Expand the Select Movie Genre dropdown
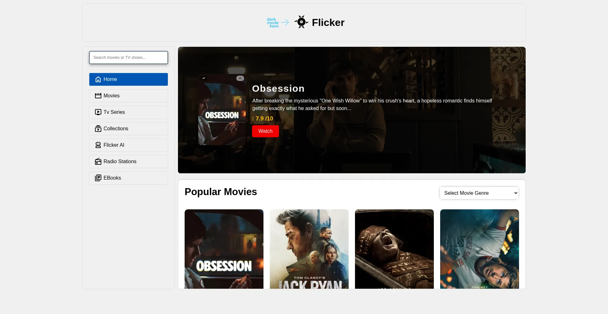Screen dimensions: 608x314 [x=479, y=193]
